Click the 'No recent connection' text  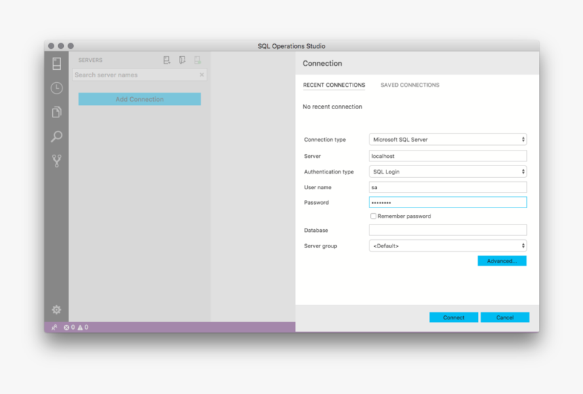(x=332, y=106)
